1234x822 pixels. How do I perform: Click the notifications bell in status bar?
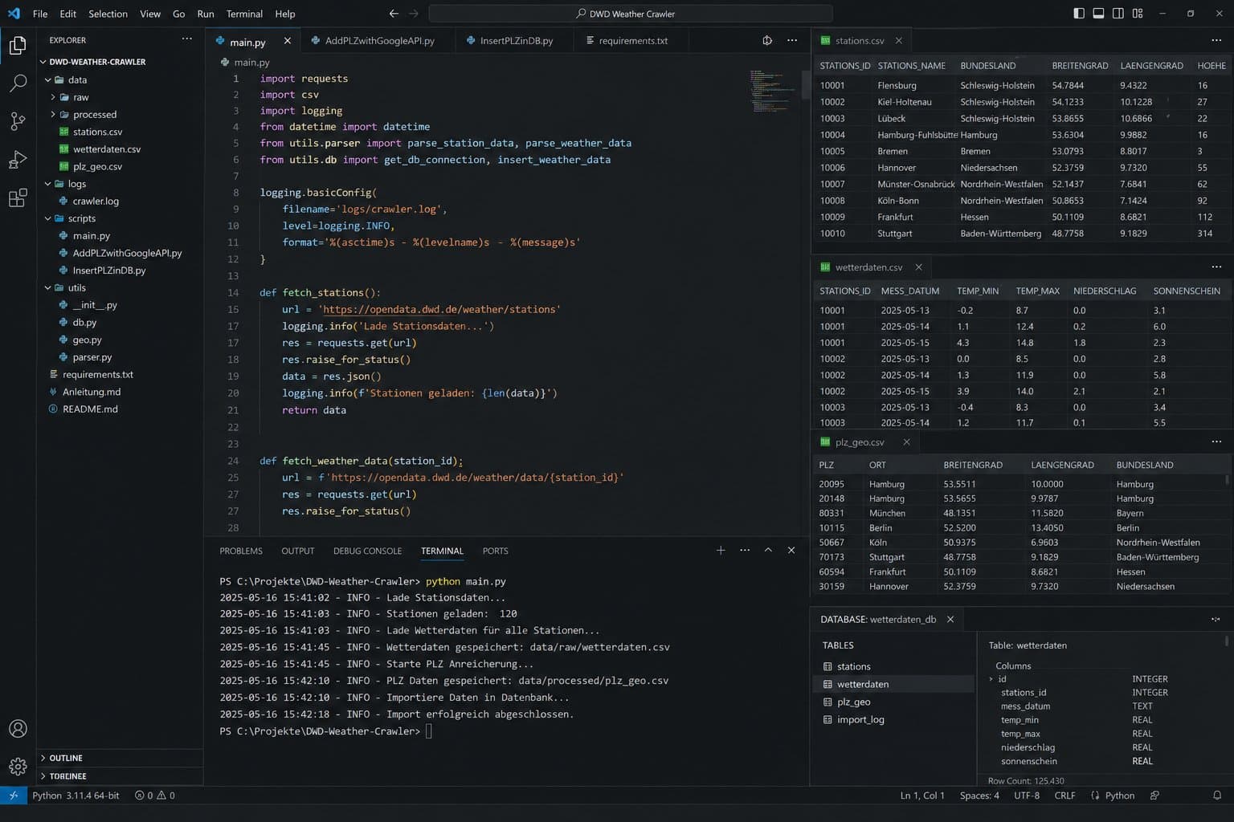[x=1217, y=796]
